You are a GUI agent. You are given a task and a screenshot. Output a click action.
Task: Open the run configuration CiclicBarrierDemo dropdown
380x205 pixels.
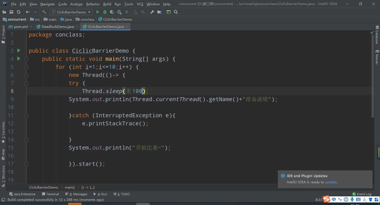click(71, 12)
